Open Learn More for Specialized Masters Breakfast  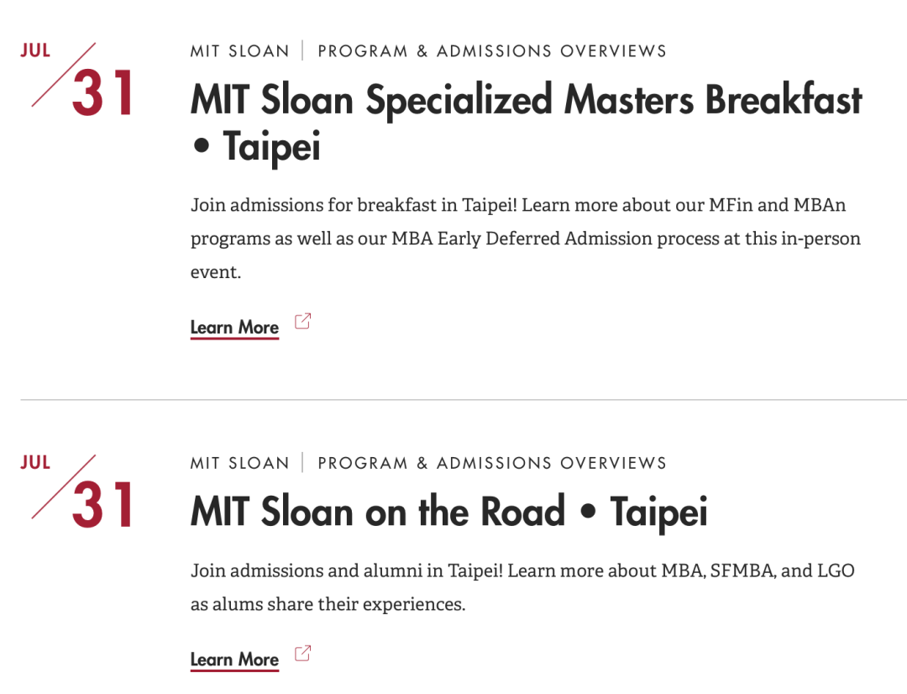tap(234, 328)
